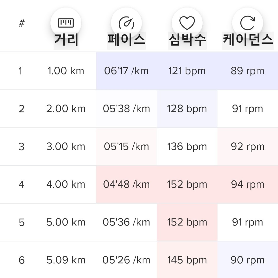Screen dimensions: 278x278
Task: Click the 04'48 /km fastest pace cell
Action: 126,184
